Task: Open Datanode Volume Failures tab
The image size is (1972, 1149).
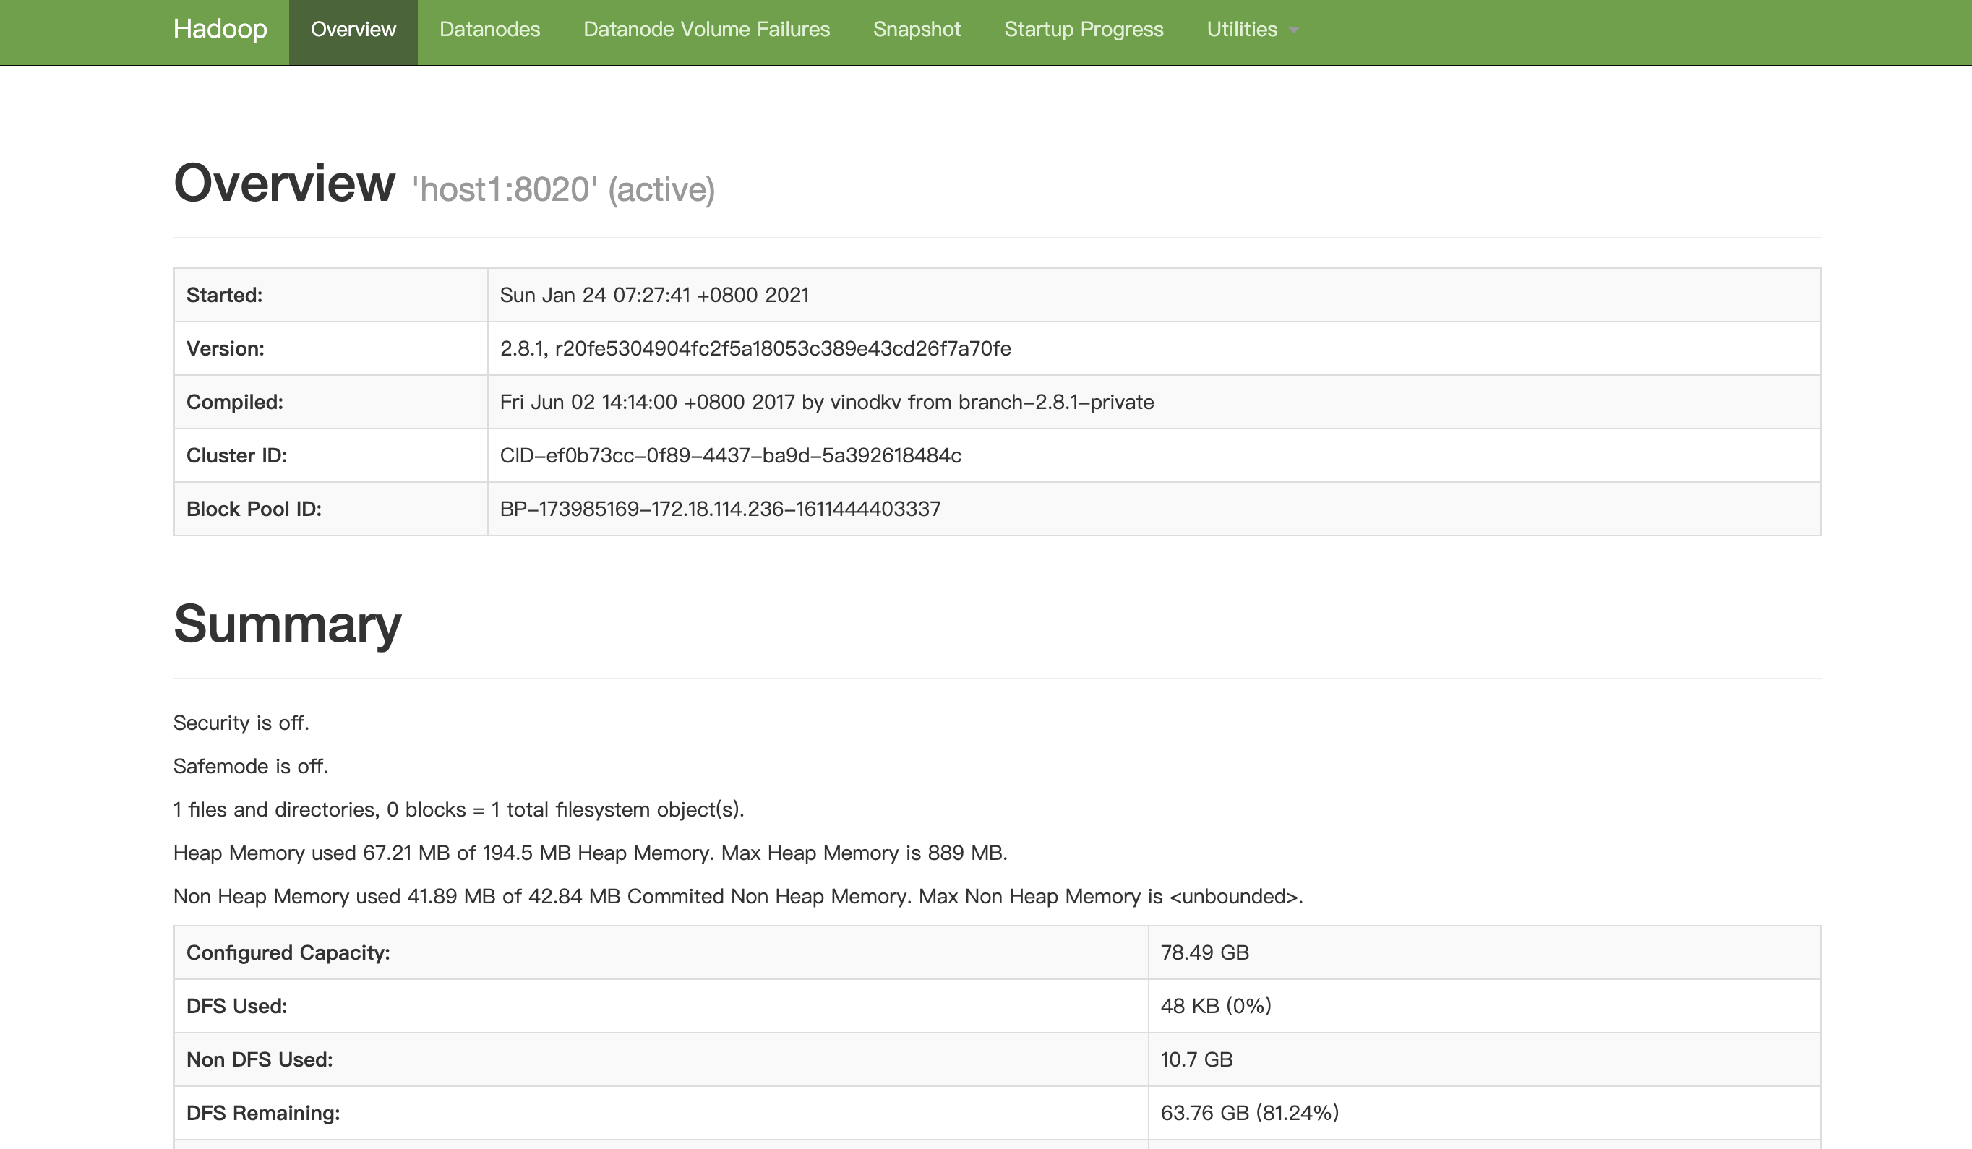Action: 707,30
